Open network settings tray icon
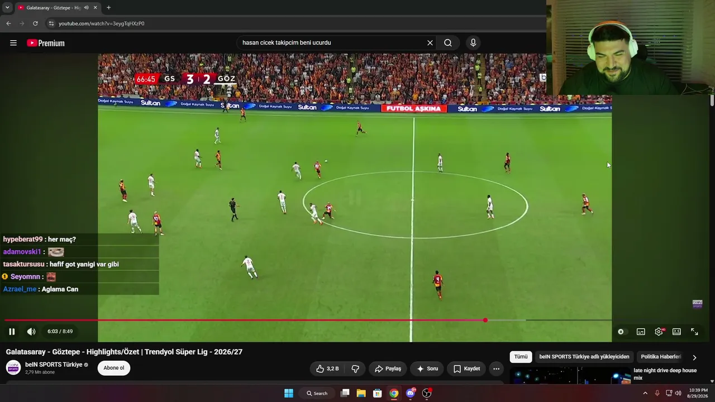 coord(669,393)
